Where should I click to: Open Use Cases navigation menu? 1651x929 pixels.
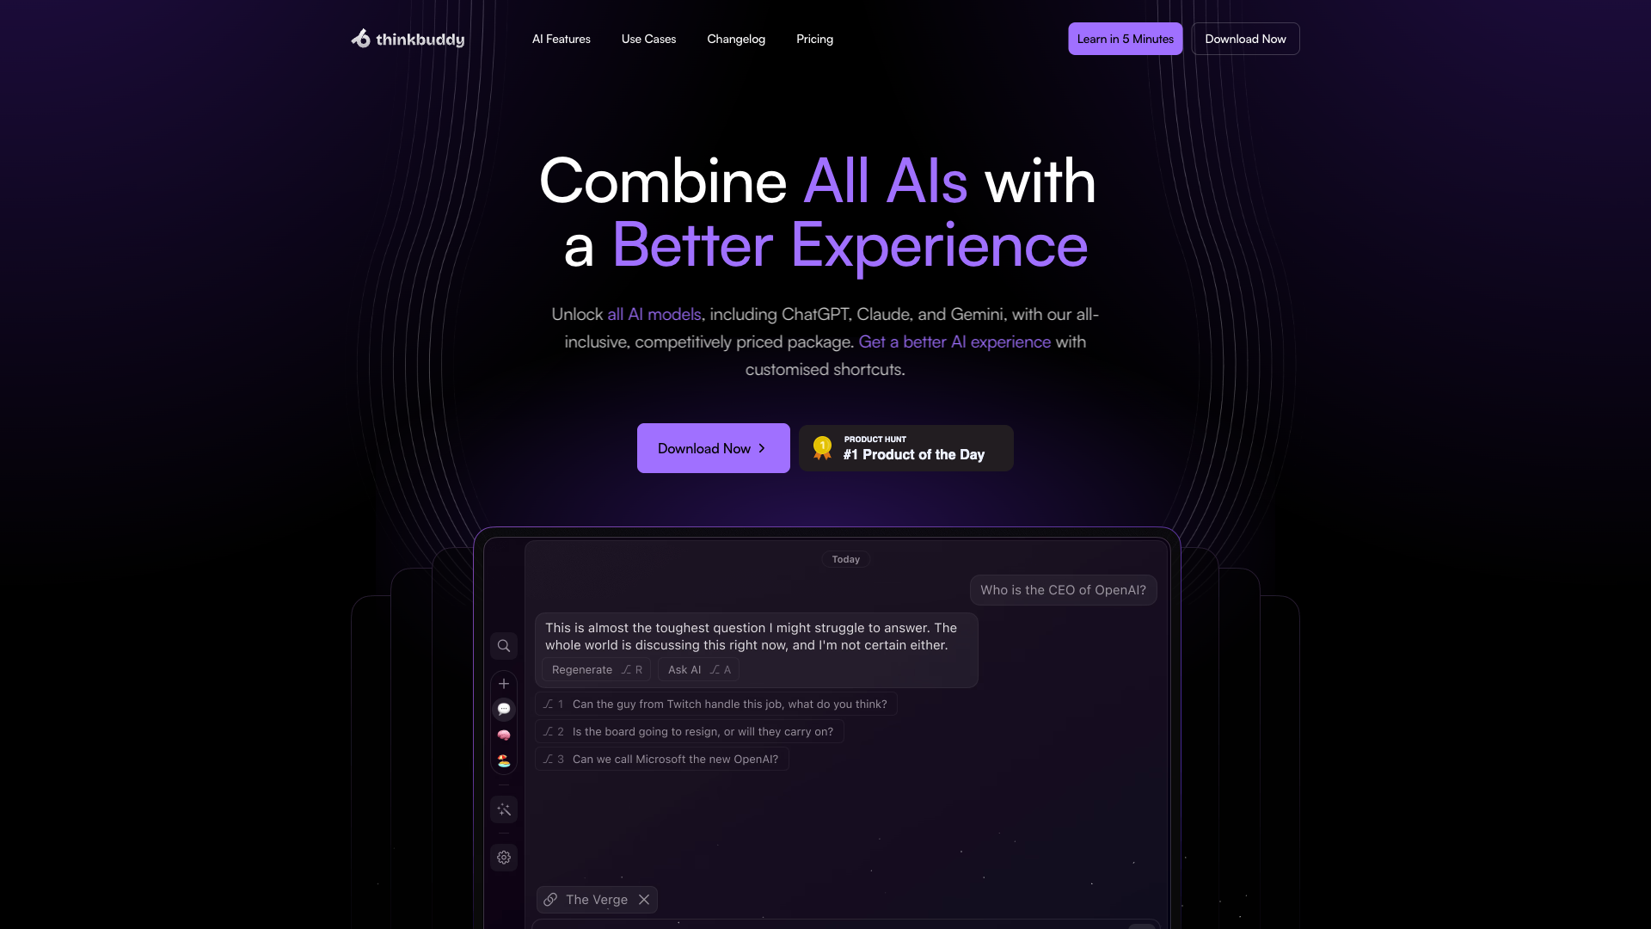648,39
